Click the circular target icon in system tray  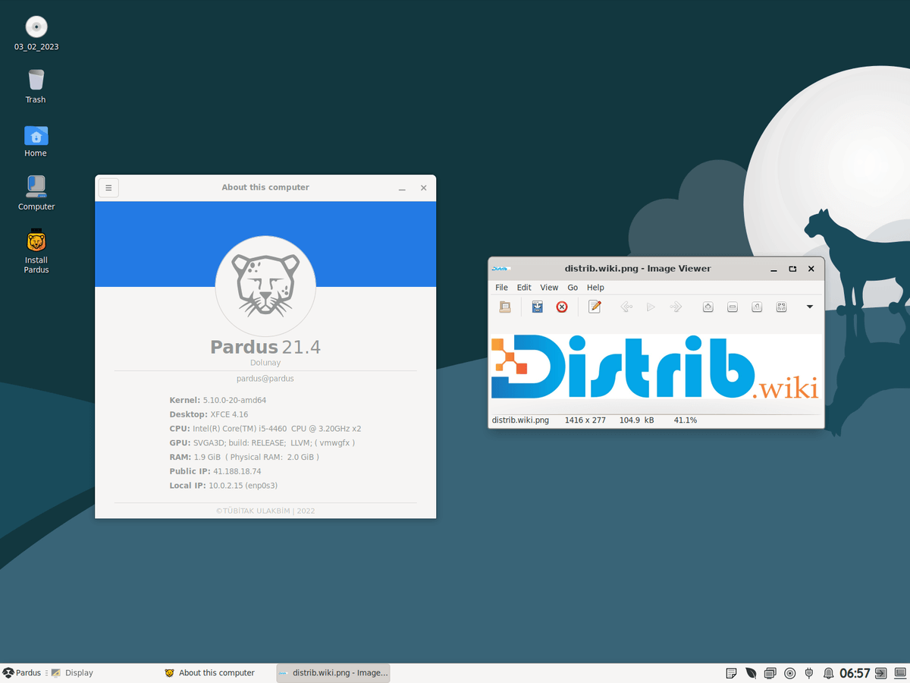coord(790,673)
